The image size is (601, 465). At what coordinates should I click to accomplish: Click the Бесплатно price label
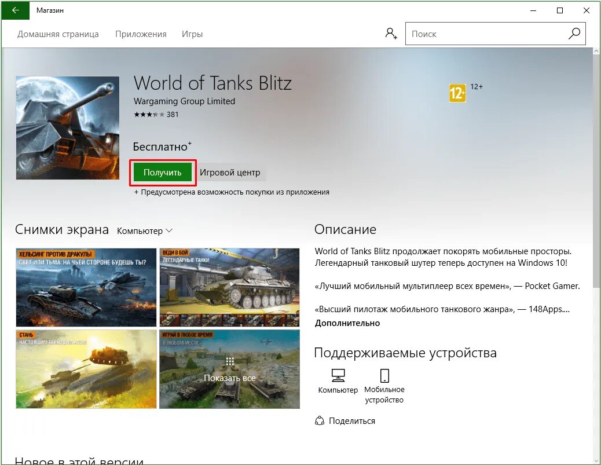tap(162, 147)
